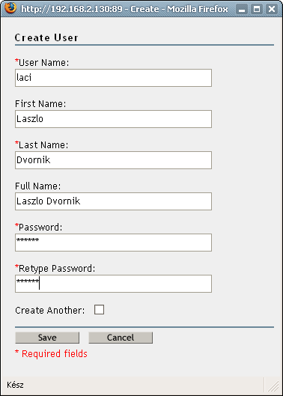Minimize the Create User window

coord(242,10)
